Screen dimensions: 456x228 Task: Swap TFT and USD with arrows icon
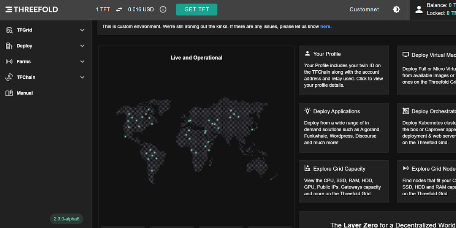tap(119, 9)
